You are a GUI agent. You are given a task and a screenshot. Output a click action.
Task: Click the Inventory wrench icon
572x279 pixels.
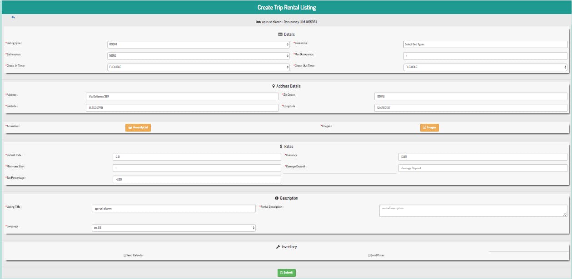278,247
